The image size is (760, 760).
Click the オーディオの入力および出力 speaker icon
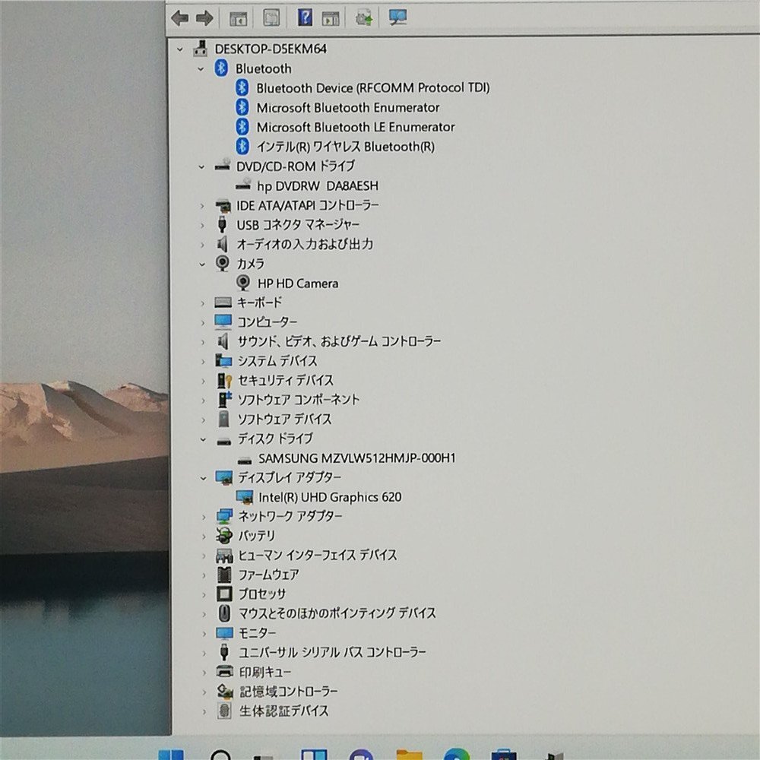(223, 244)
